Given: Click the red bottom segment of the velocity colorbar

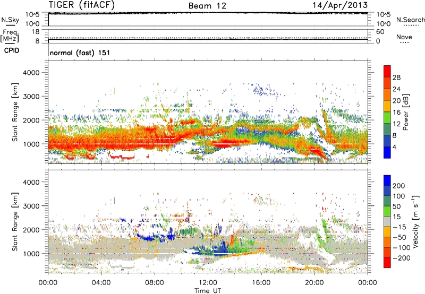Looking at the screenshot, I should pyautogui.click(x=387, y=263).
